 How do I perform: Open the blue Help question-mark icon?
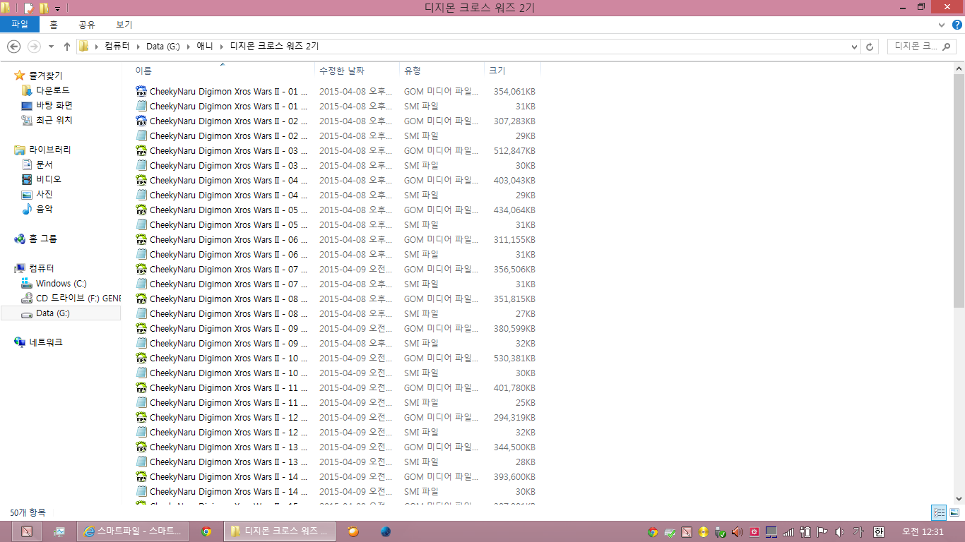(957, 25)
